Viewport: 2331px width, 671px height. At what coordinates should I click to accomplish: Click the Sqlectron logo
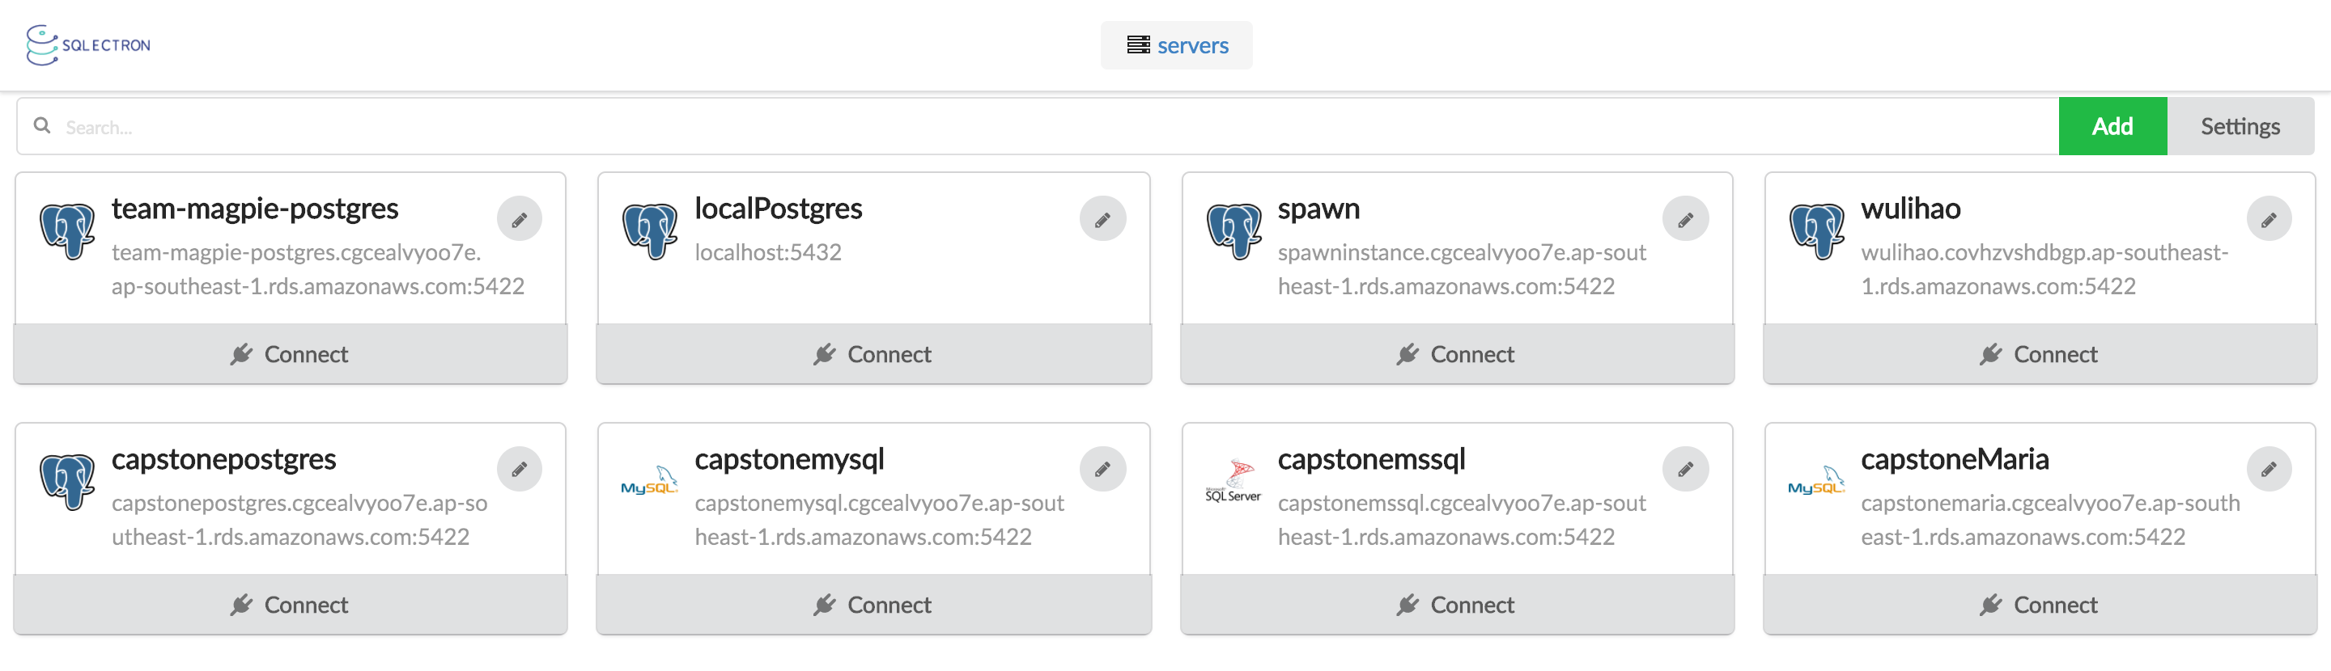pos(89,44)
